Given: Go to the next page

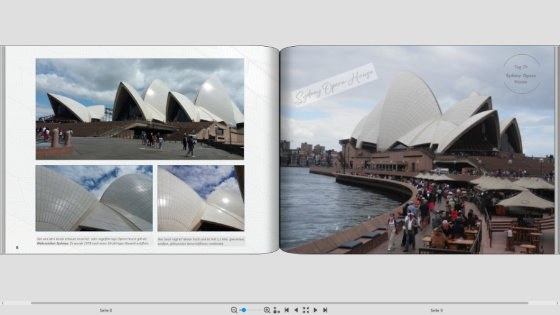Looking at the screenshot, I should [315, 310].
